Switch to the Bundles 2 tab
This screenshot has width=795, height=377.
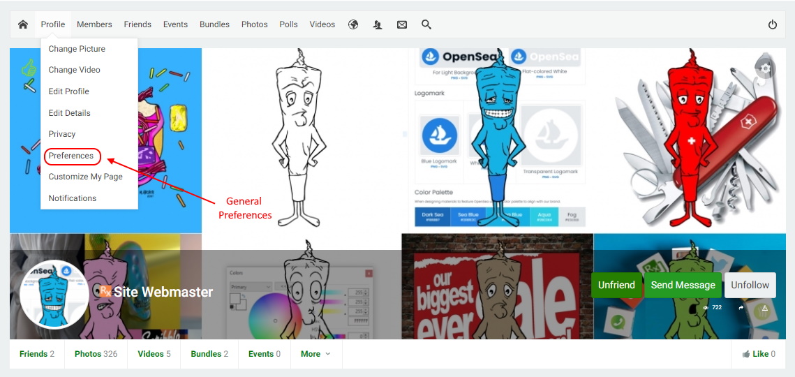click(209, 354)
